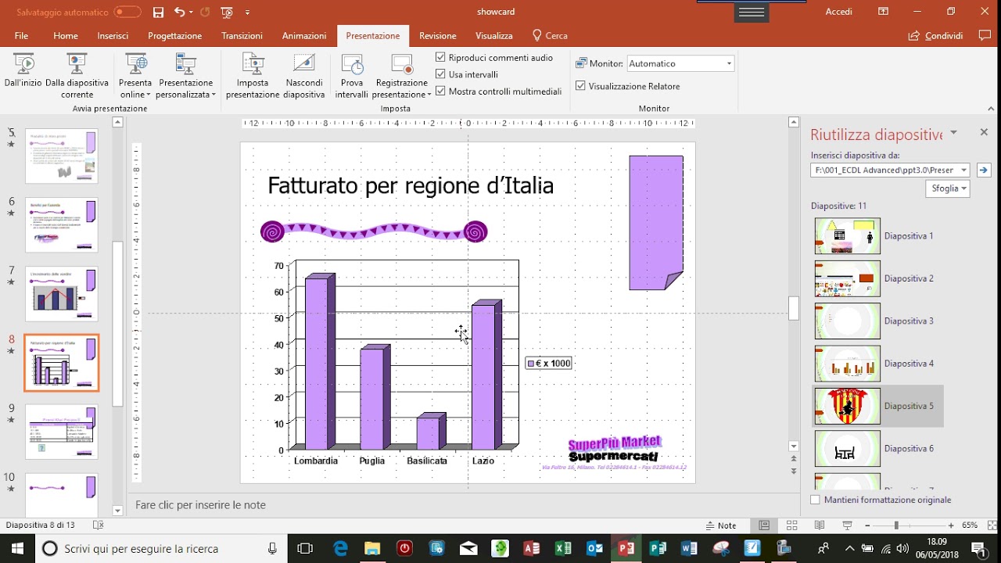
Task: Switch to Inserisci tab
Action: click(x=113, y=36)
